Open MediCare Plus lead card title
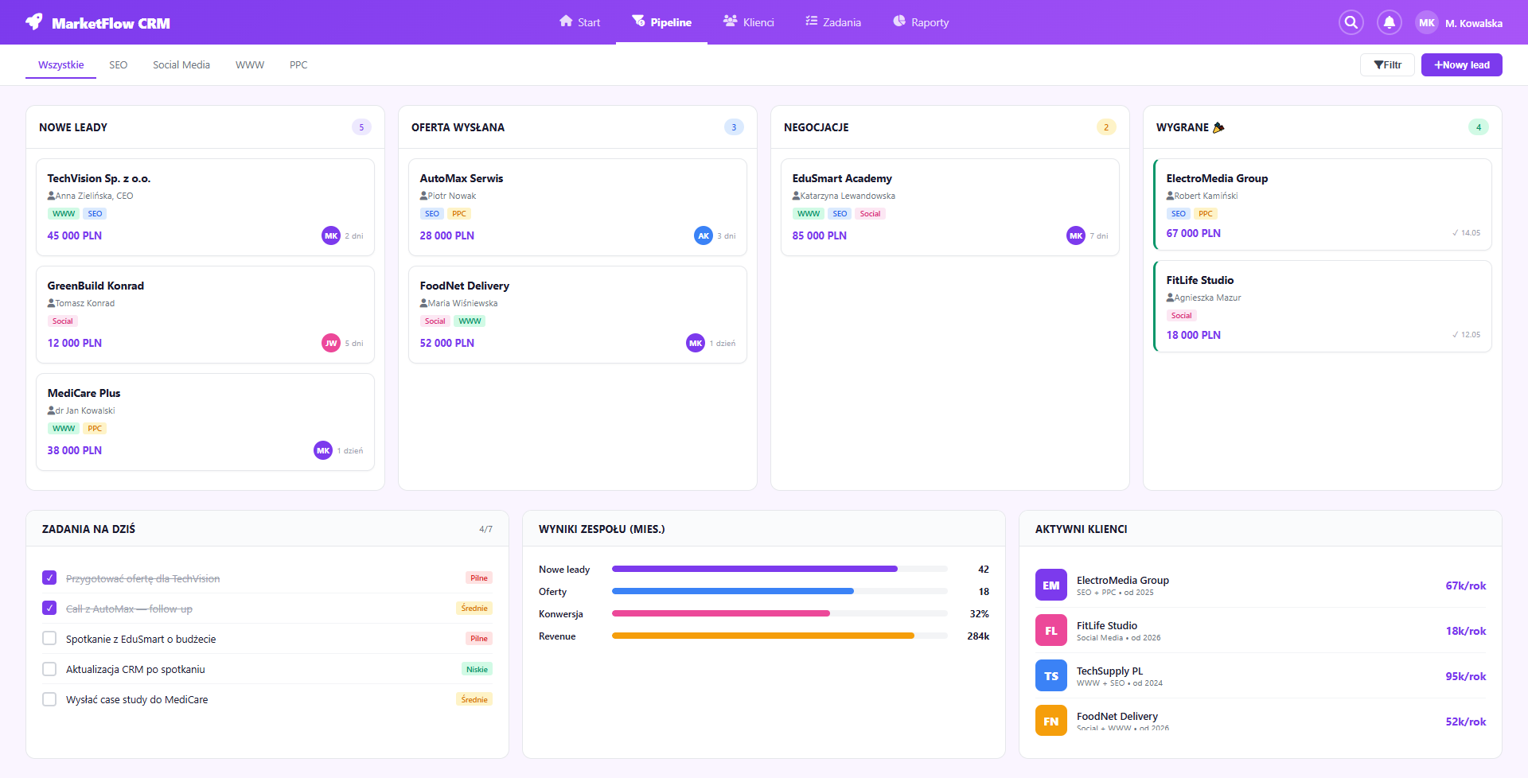 tap(84, 393)
